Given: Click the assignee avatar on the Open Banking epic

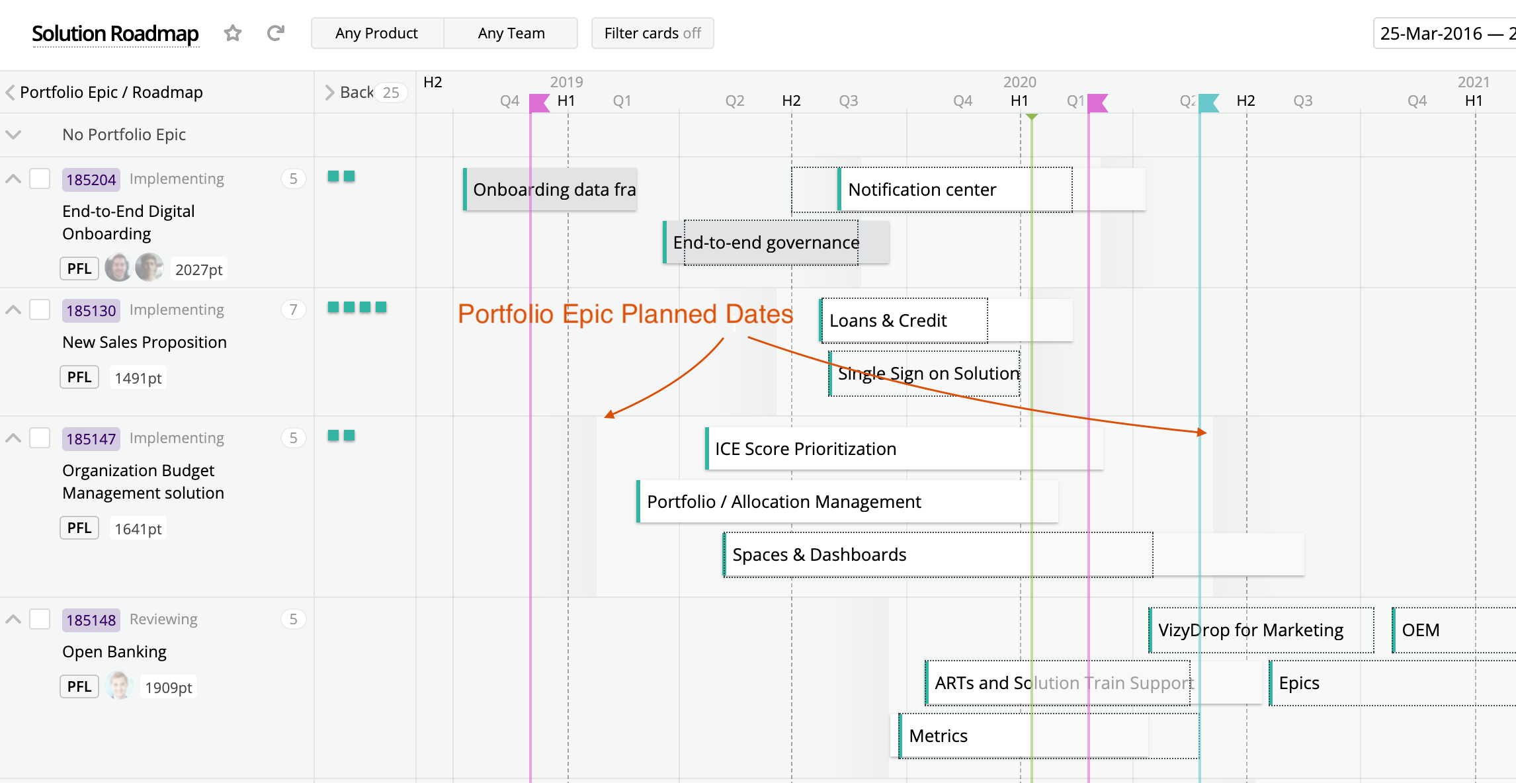Looking at the screenshot, I should point(118,686).
